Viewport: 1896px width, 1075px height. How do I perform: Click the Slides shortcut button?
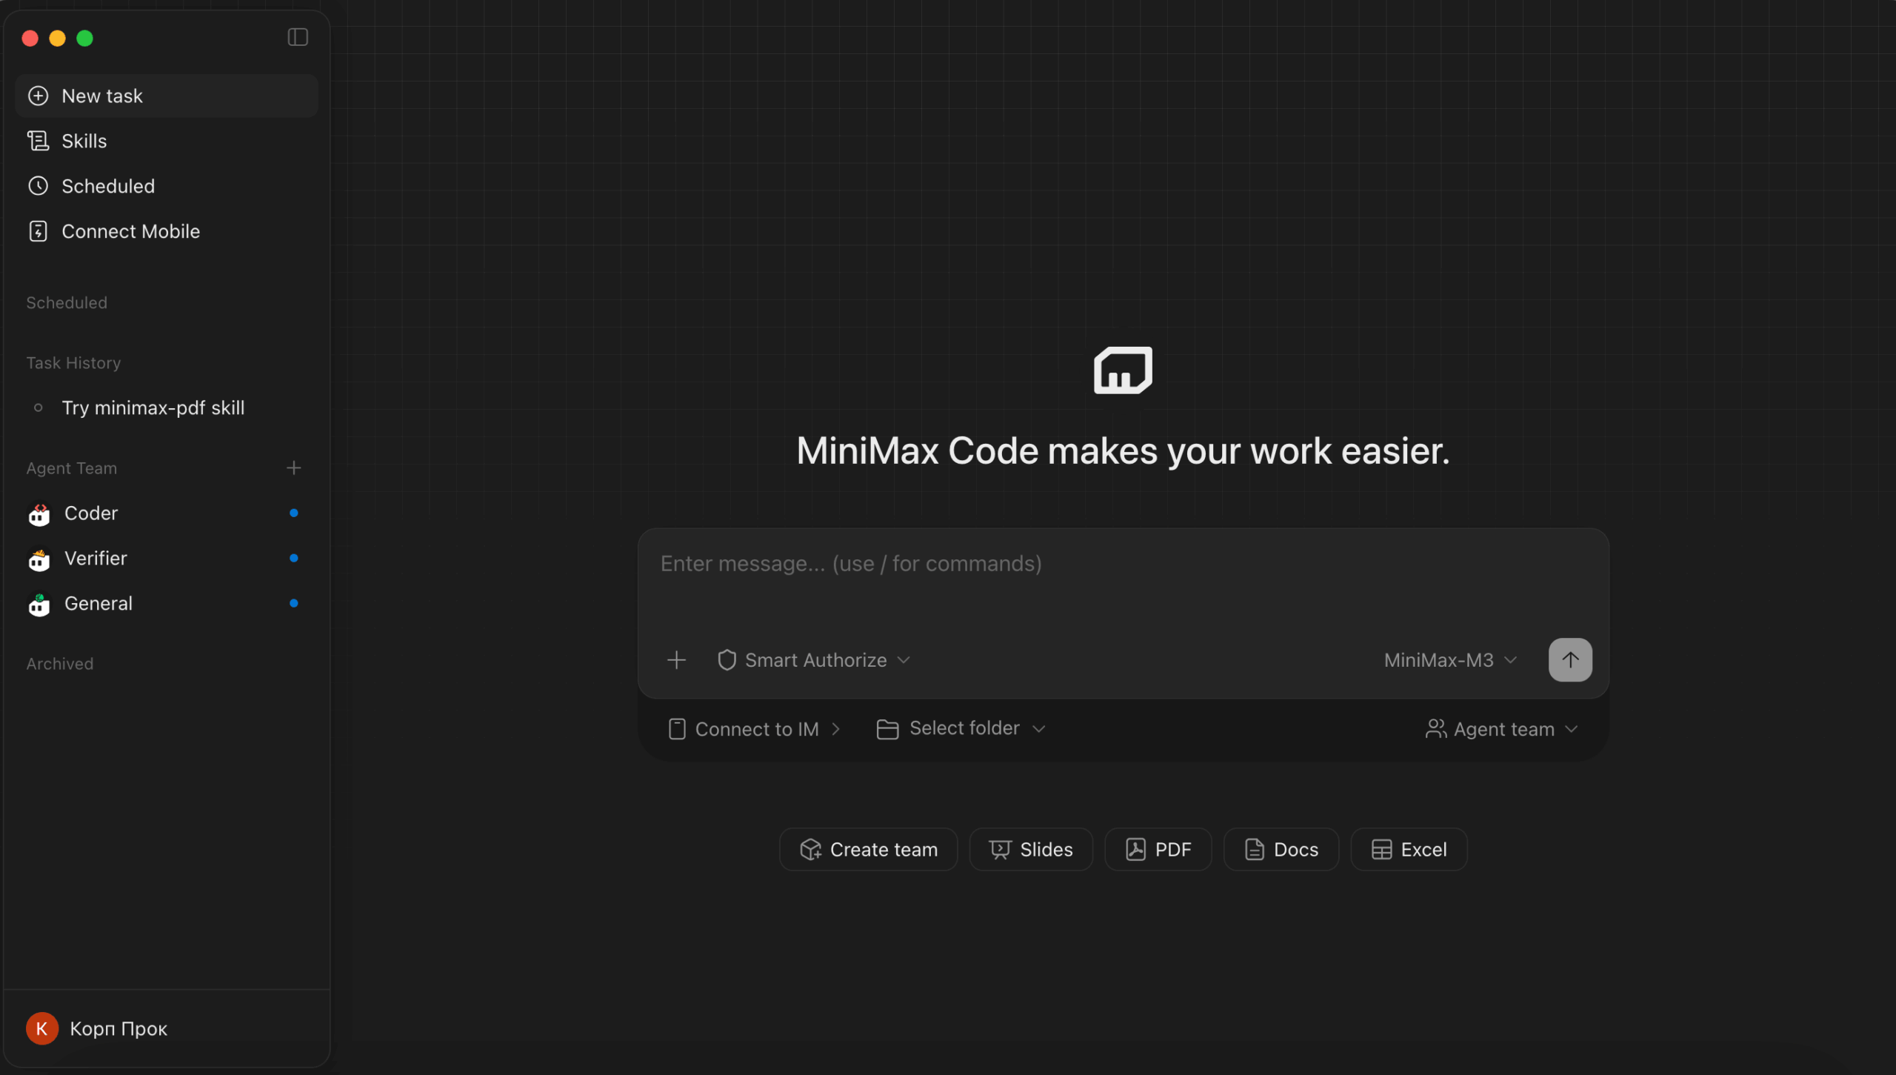[1031, 849]
